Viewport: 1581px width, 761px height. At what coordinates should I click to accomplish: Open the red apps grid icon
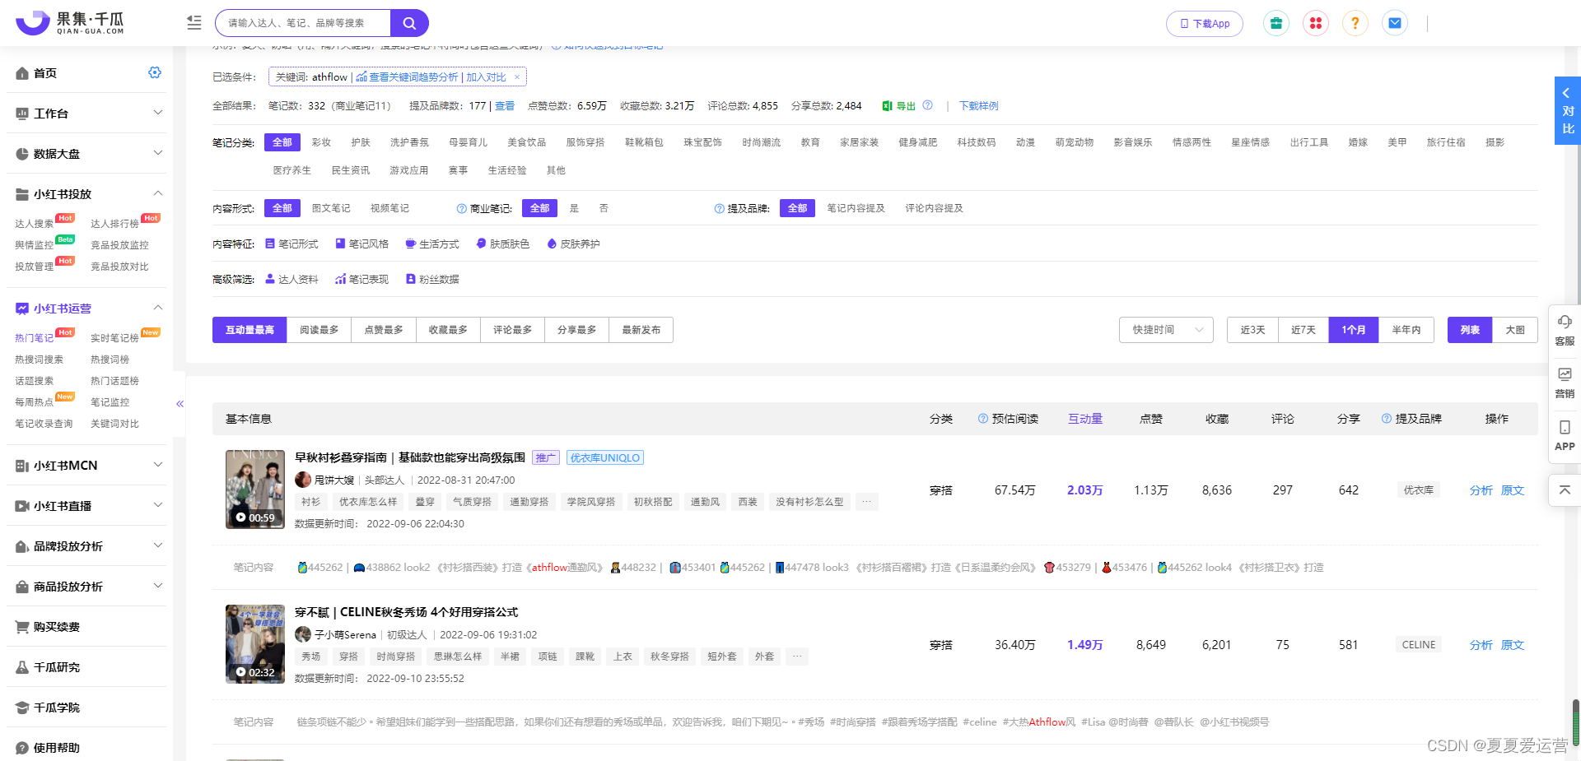pyautogui.click(x=1316, y=23)
